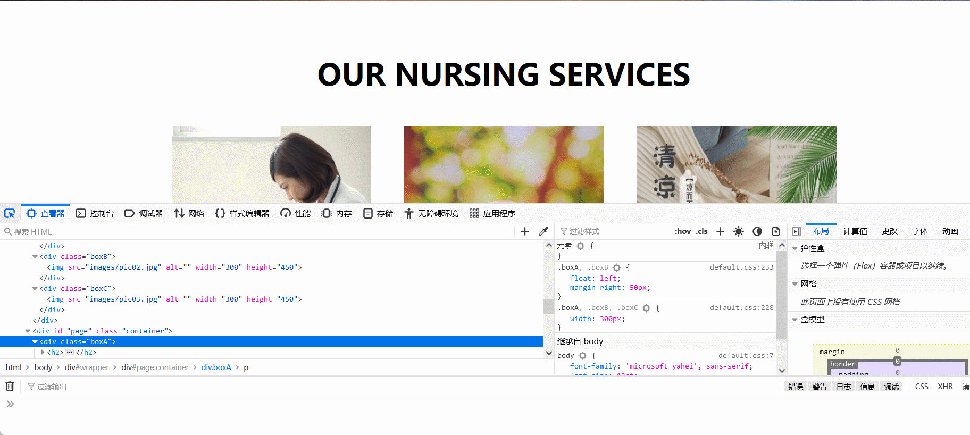The image size is (970, 435).
Task: Highlight elements matching body selector
Action: click(583, 356)
